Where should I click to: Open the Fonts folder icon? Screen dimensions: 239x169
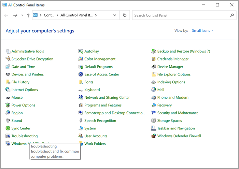(81, 82)
